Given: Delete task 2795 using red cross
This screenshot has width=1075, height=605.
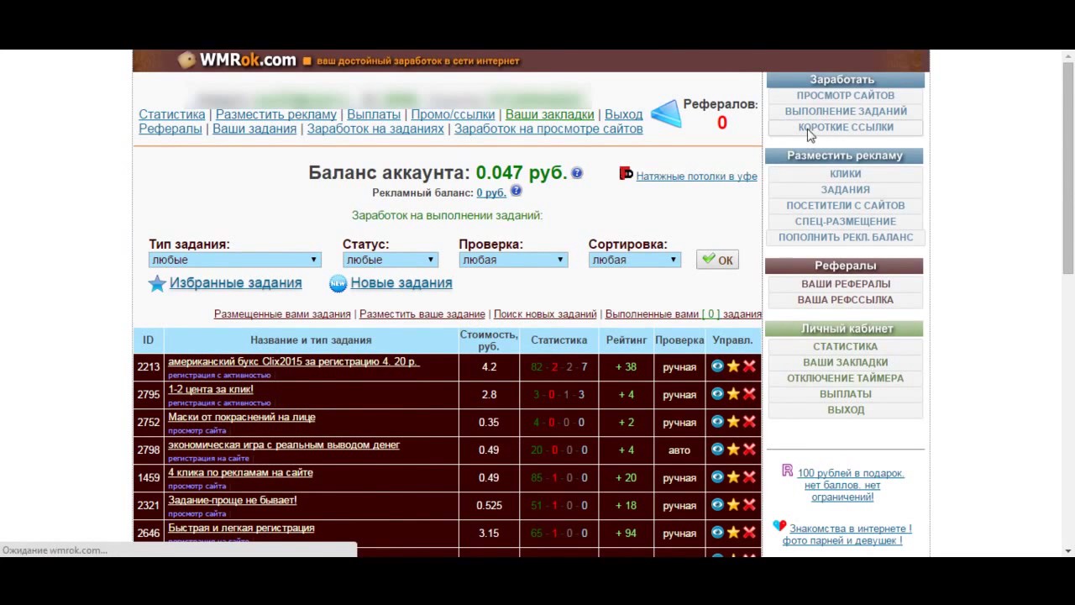Looking at the screenshot, I should pos(749,394).
